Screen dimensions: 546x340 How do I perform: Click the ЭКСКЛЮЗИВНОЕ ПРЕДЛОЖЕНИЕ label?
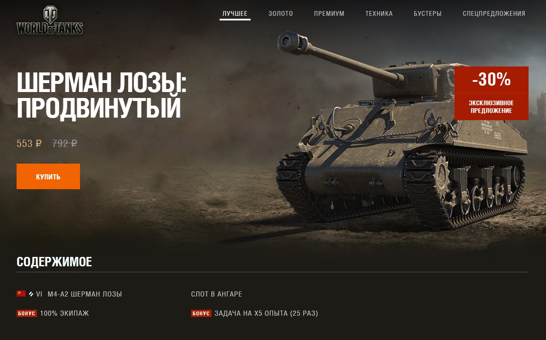point(492,107)
